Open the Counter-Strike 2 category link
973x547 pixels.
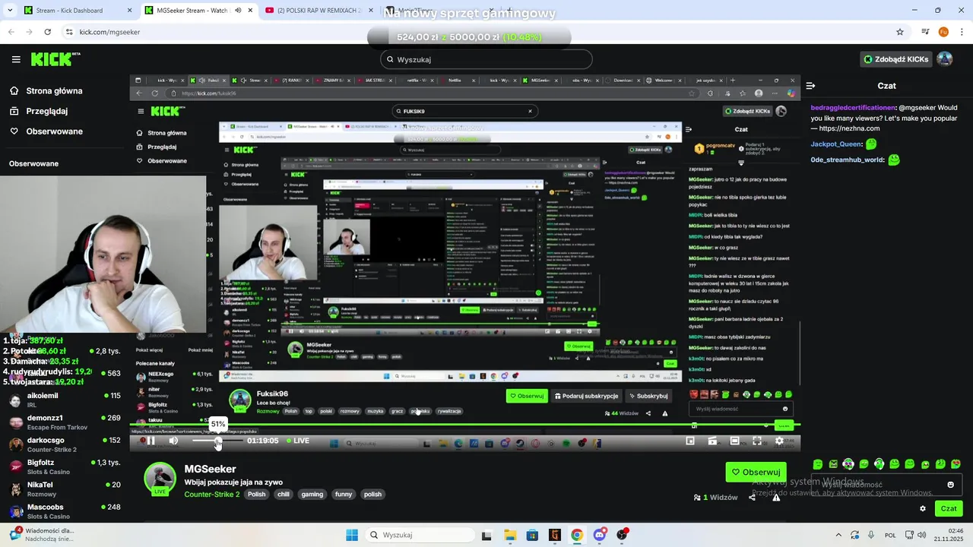211,495
